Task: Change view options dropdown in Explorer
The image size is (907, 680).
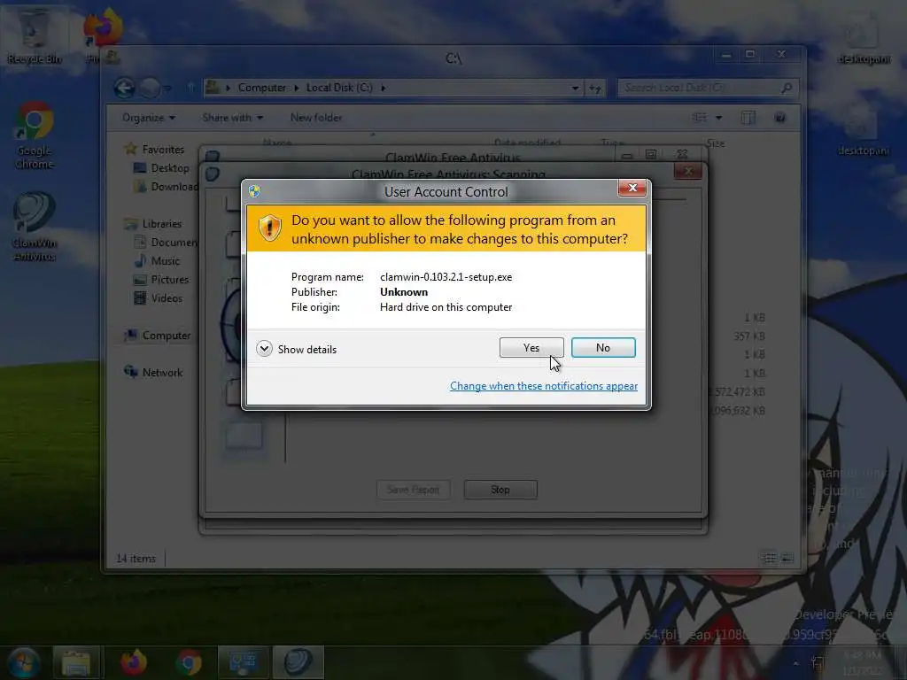Action: click(x=718, y=118)
